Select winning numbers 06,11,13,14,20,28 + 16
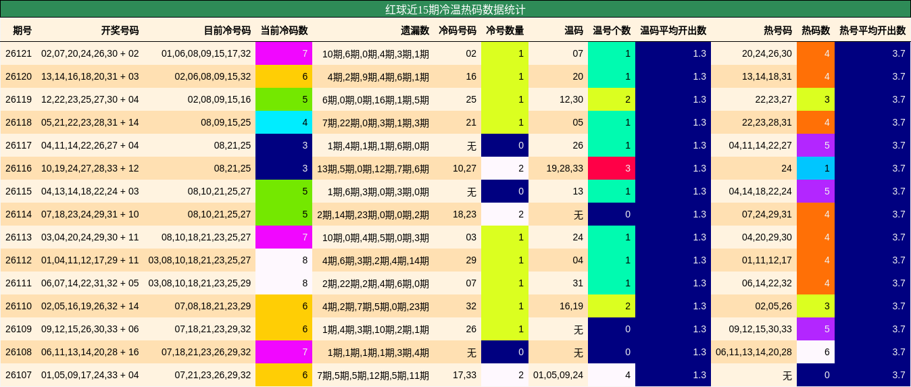Image resolution: width=911 pixels, height=387 pixels. coord(90,352)
